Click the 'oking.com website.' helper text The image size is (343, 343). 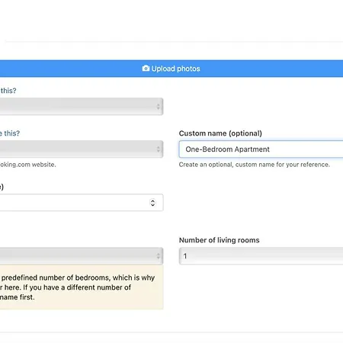tap(28, 165)
